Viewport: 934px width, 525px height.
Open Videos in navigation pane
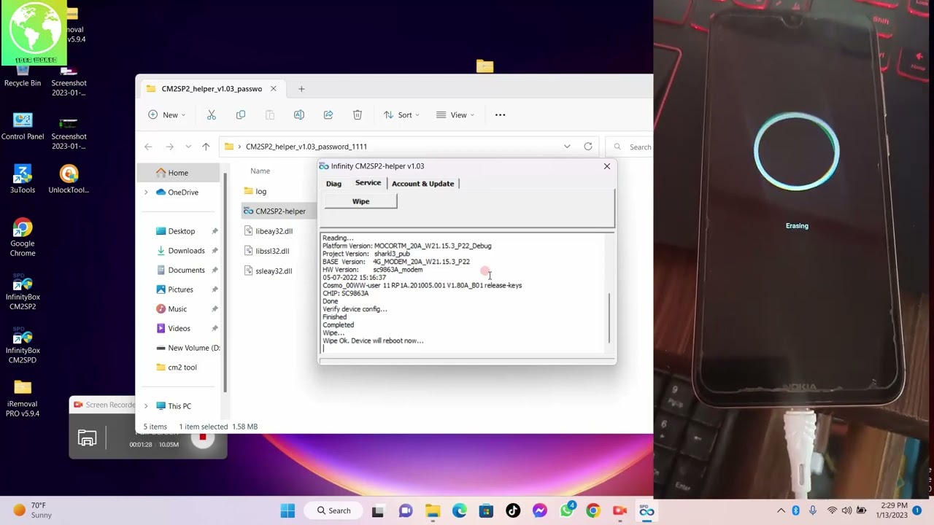(x=179, y=328)
